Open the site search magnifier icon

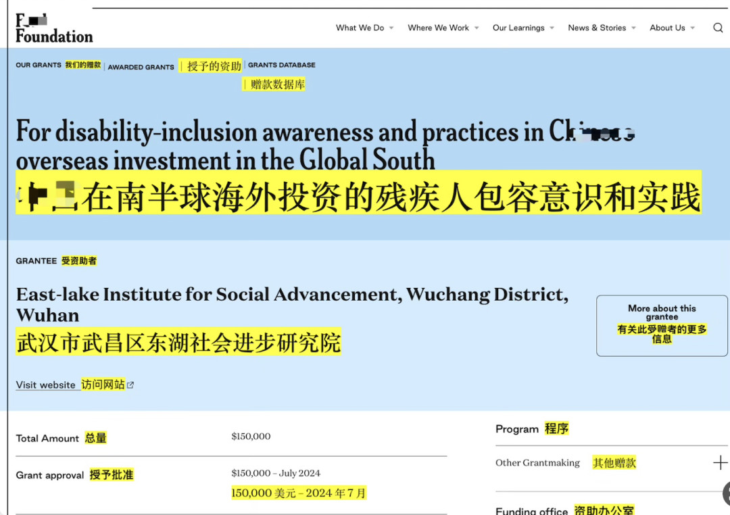(718, 28)
